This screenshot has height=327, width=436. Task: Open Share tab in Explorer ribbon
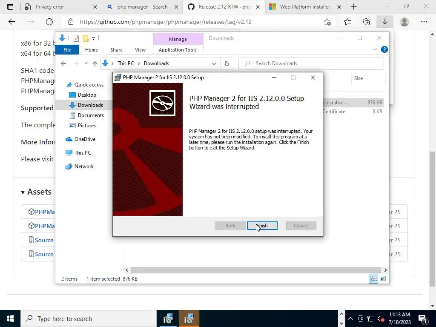coord(116,50)
